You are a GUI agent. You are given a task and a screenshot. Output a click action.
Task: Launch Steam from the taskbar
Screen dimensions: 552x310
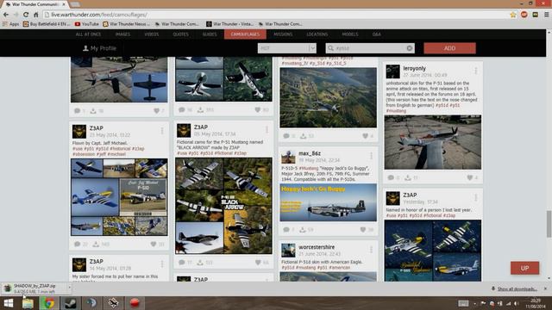[x=71, y=302]
